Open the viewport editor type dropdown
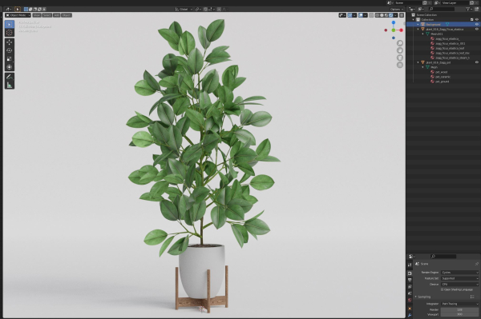 point(9,9)
